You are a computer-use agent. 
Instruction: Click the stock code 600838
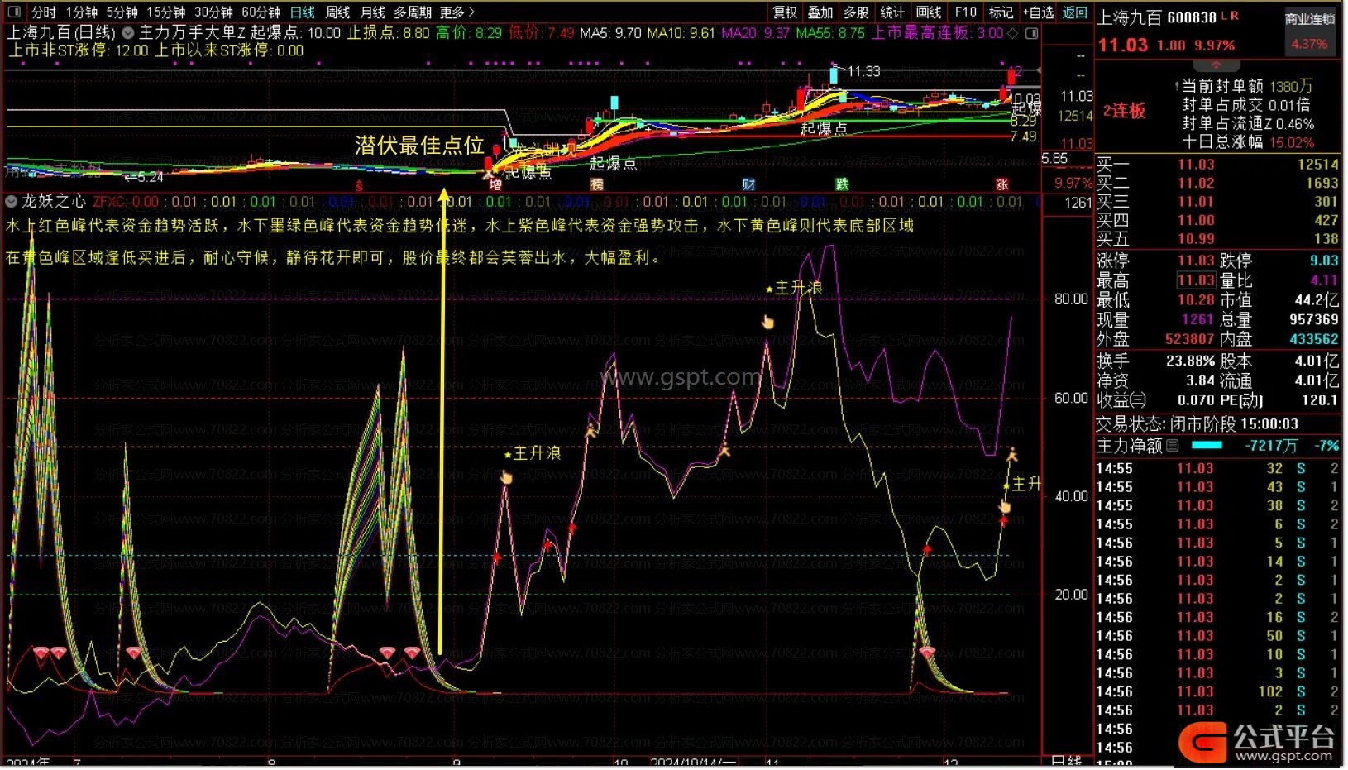pos(1193,17)
